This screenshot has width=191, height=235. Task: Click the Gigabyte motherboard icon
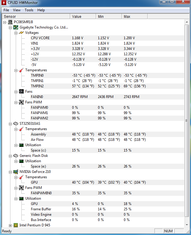(16, 27)
